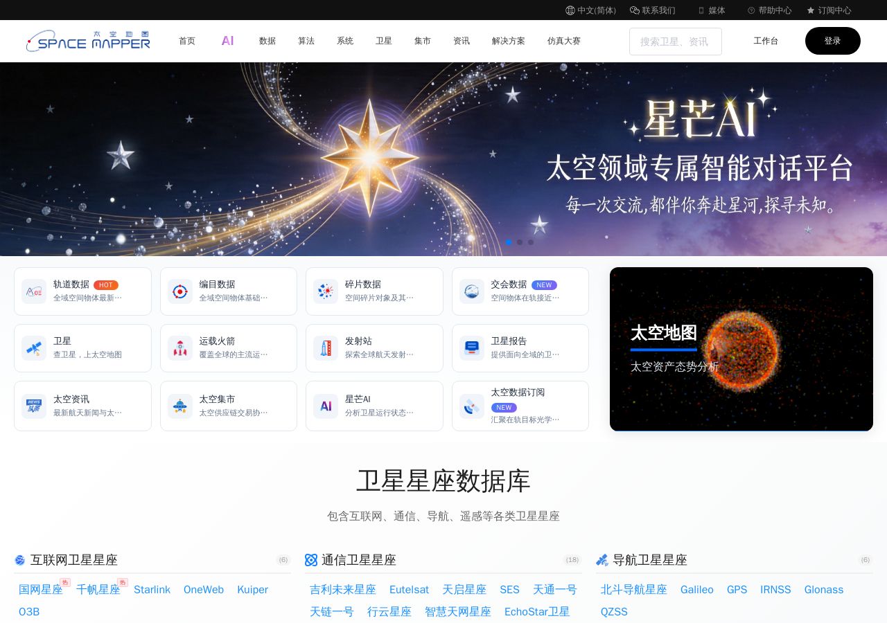
Task: Select the first banner carousel dot
Action: [509, 242]
